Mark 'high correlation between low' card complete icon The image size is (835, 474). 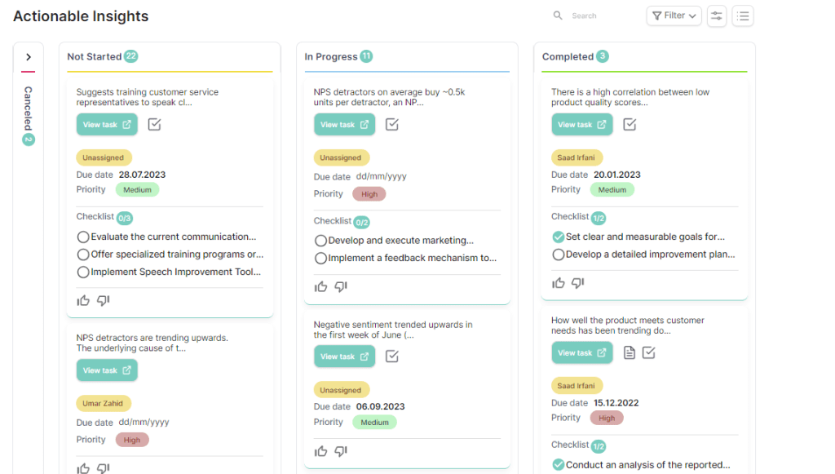(x=630, y=125)
